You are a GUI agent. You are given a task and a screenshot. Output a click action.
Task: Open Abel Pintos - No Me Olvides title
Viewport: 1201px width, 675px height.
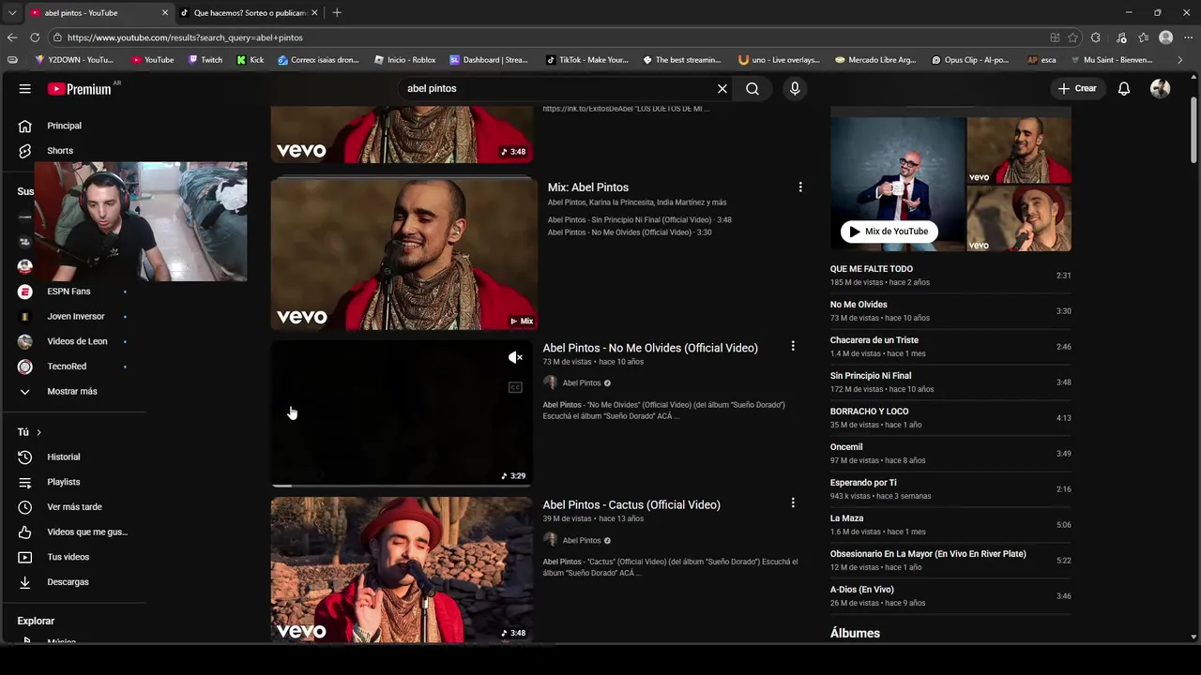pyautogui.click(x=650, y=348)
